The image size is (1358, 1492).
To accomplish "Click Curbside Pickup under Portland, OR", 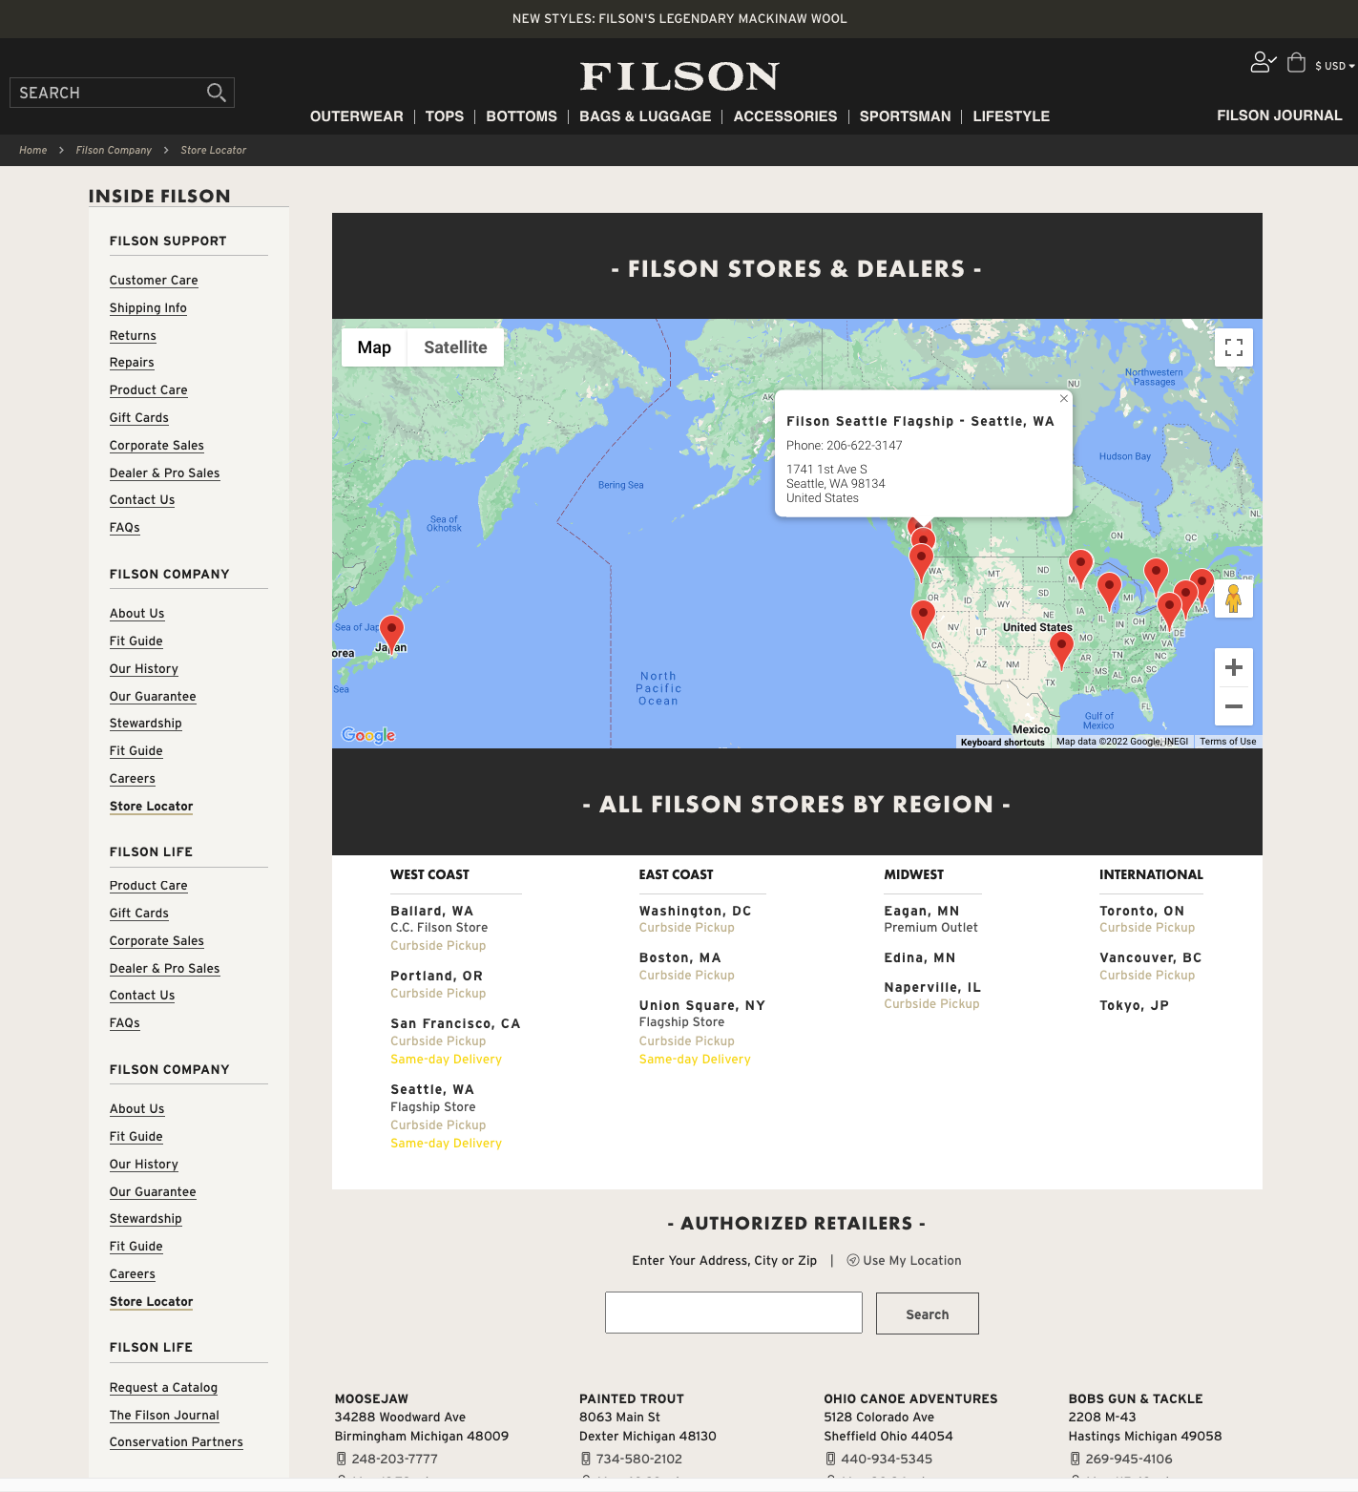I will [x=438, y=994].
